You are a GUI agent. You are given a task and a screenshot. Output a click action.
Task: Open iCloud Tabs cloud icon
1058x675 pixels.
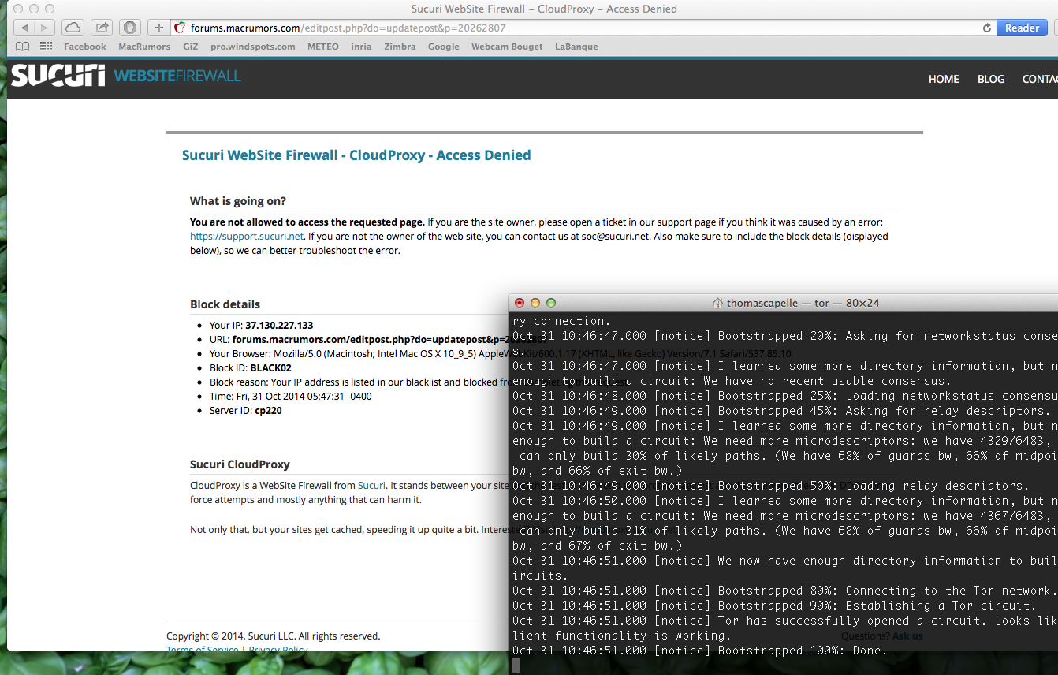pyautogui.click(x=73, y=28)
